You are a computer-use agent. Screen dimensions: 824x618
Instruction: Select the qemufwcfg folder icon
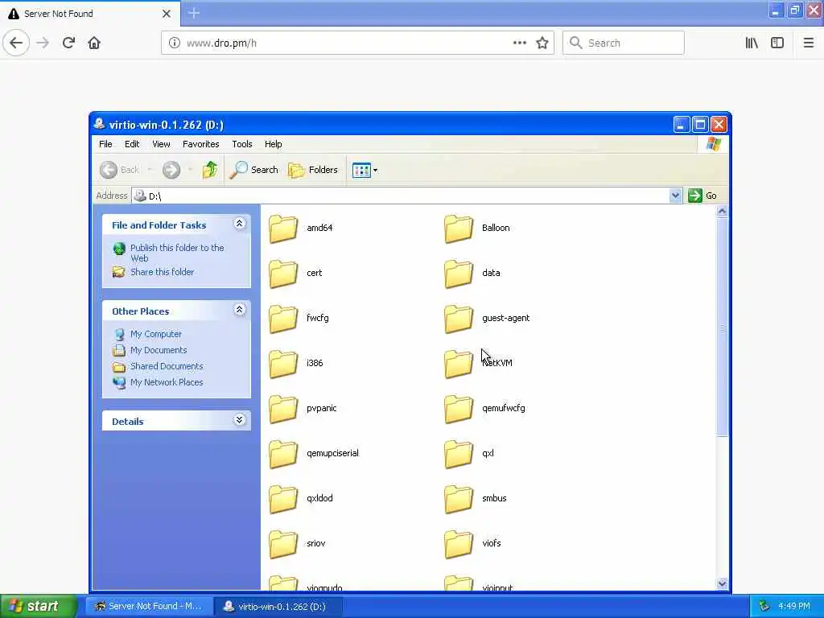459,409
